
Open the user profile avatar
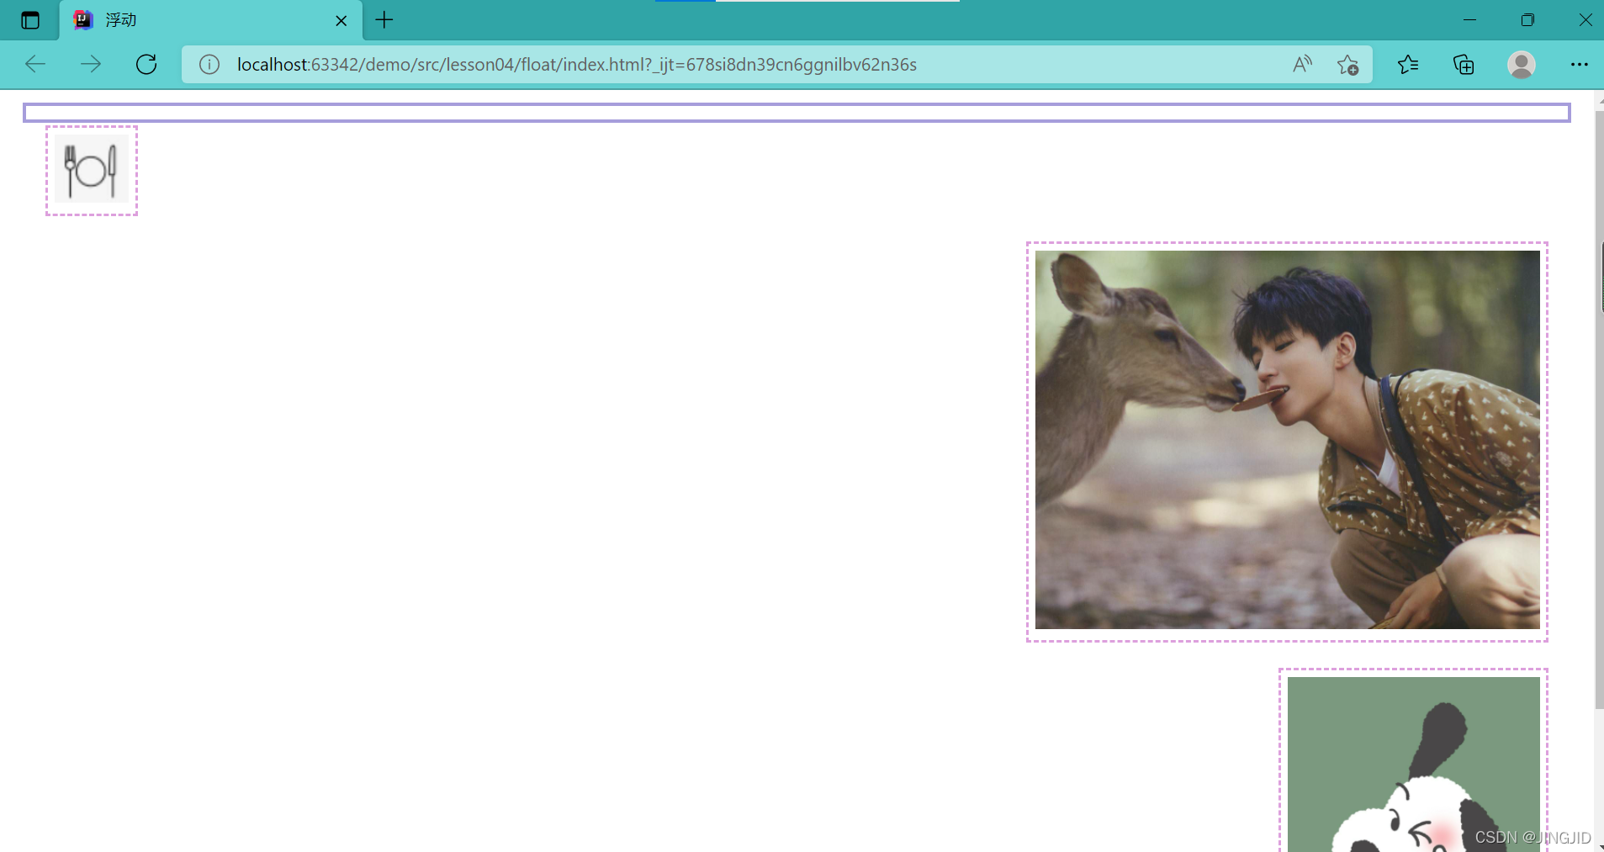click(x=1521, y=65)
